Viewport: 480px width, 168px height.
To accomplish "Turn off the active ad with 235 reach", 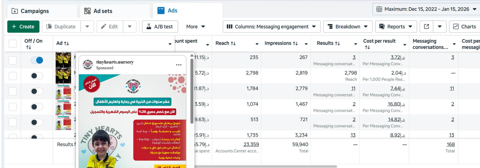I will 37,60.
